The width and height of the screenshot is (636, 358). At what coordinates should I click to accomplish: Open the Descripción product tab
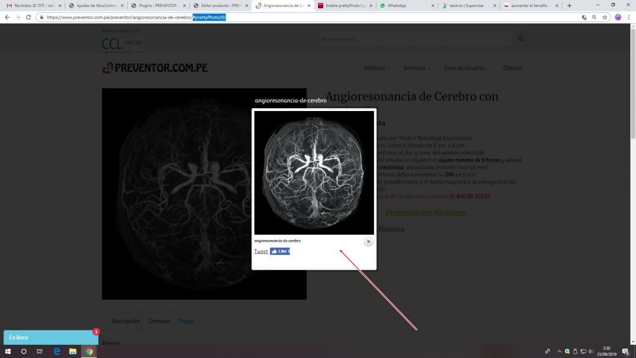click(x=125, y=321)
